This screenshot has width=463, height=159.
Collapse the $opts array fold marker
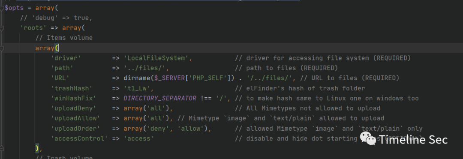[2, 9]
